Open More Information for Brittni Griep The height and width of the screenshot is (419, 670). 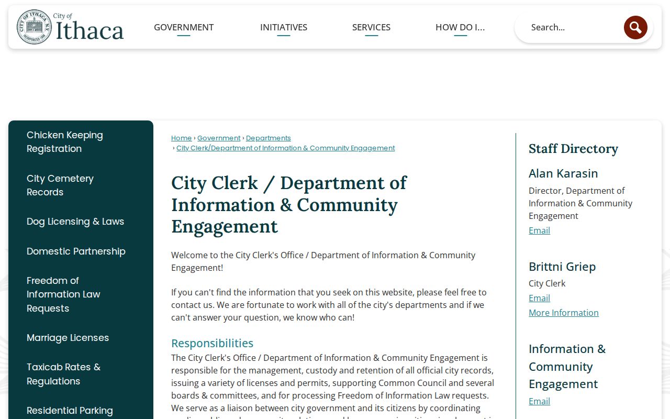(x=564, y=313)
